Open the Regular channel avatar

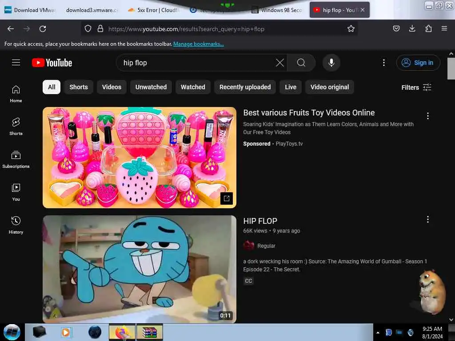[x=248, y=246]
